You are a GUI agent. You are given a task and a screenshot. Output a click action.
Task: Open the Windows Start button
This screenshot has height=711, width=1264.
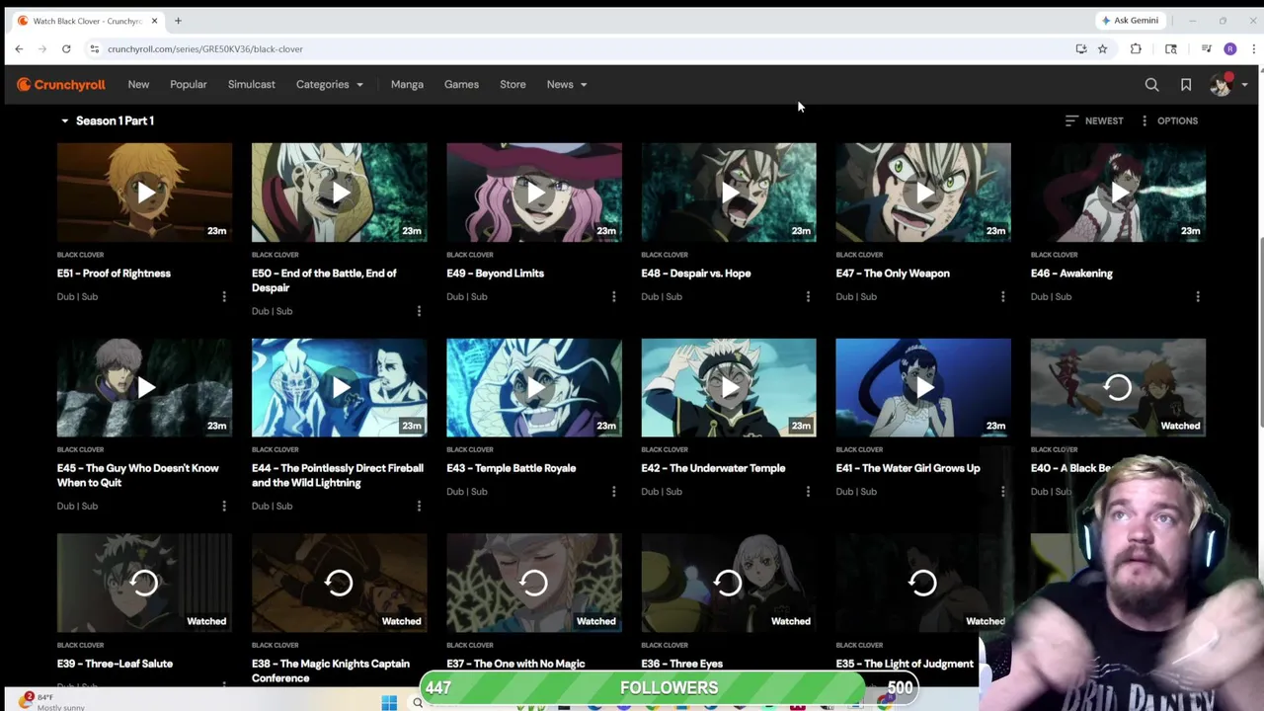click(x=389, y=703)
